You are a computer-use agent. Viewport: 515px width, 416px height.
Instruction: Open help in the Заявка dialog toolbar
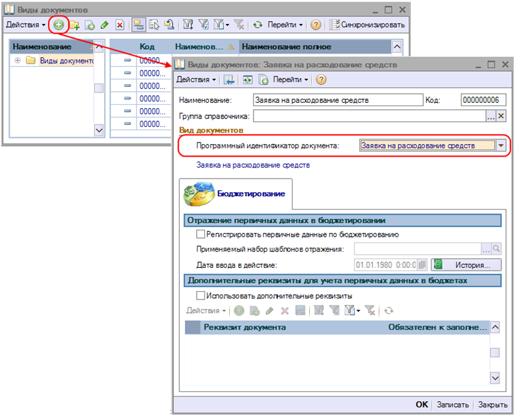pos(320,80)
